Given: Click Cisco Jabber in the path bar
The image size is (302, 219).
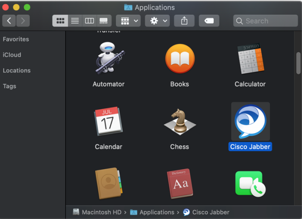Looking at the screenshot, I should [206, 212].
